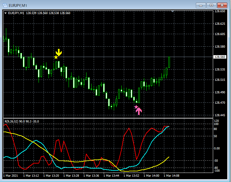Screen dimensions: 231x182
Task: Click the 128.580 price scale label
Action: [x=220, y=47]
